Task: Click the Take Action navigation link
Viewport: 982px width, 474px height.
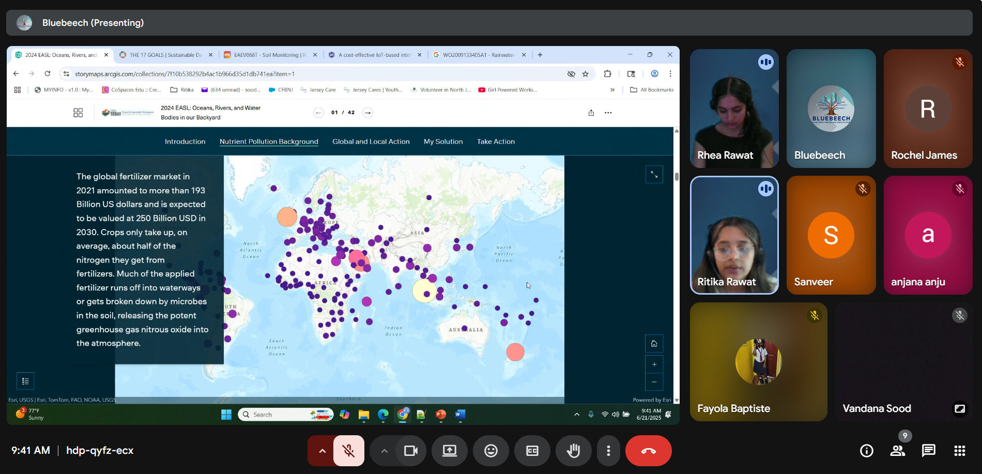Action: tap(496, 142)
